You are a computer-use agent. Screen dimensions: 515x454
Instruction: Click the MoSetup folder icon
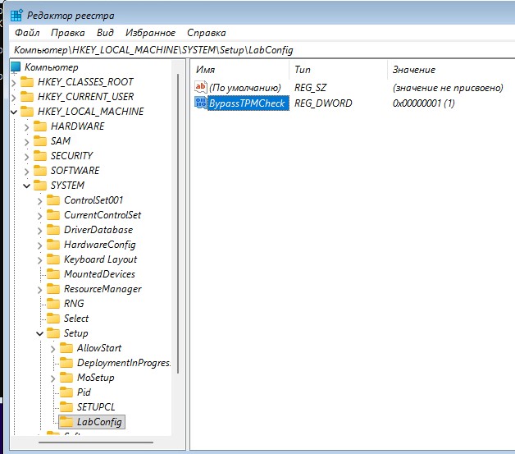[x=66, y=378]
